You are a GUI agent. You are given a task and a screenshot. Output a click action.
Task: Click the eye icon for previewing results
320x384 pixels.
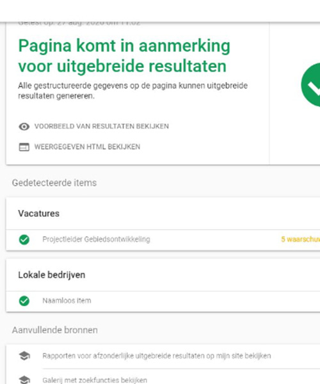[x=24, y=127]
